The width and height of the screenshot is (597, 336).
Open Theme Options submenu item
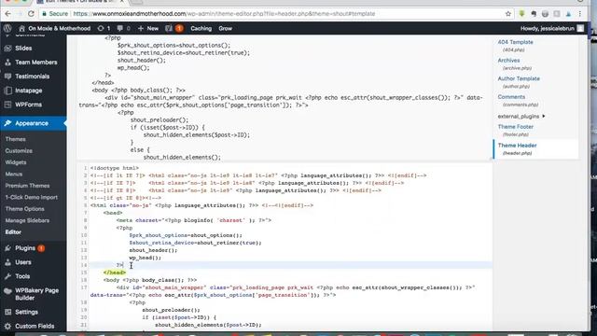tap(25, 209)
